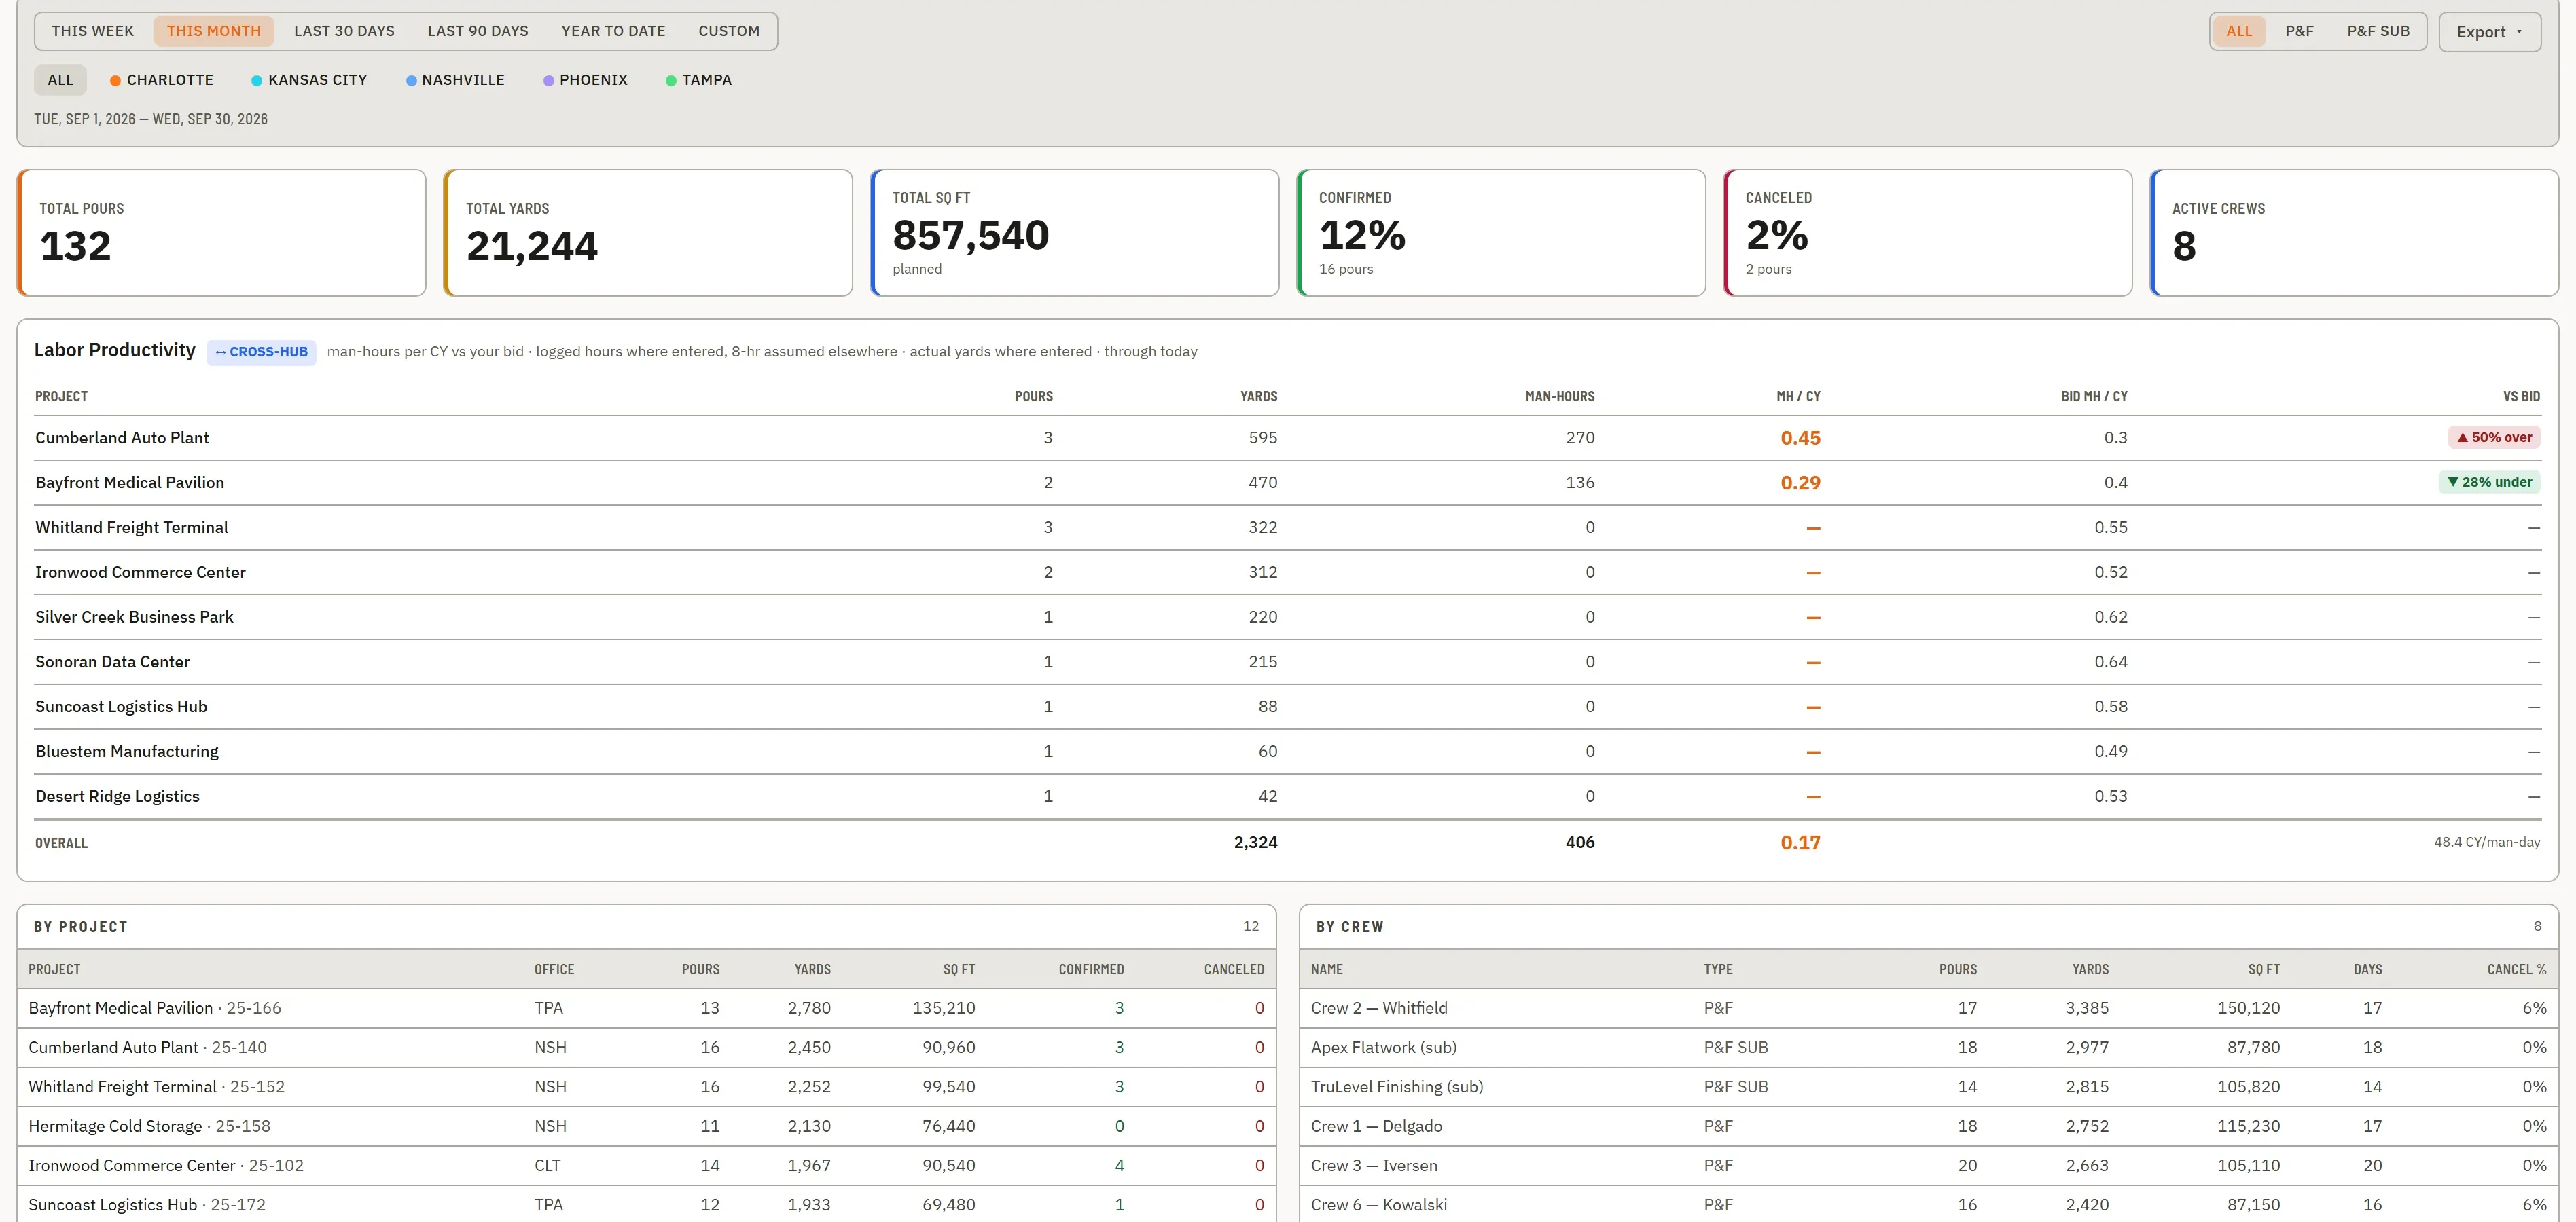Viewport: 2576px width, 1222px height.
Task: Open Hermitage Cold Storage · 25-158 project row
Action: (x=646, y=1126)
